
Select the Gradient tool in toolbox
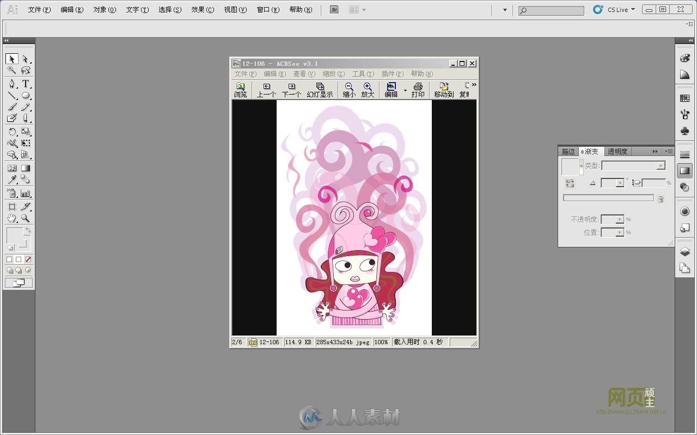coord(26,168)
